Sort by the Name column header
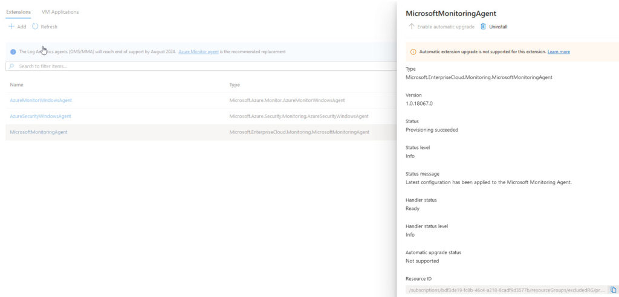This screenshot has height=297, width=619. [x=16, y=85]
